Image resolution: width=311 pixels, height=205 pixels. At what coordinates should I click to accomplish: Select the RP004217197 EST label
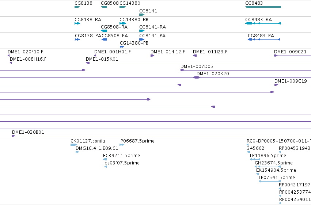pos(295,185)
